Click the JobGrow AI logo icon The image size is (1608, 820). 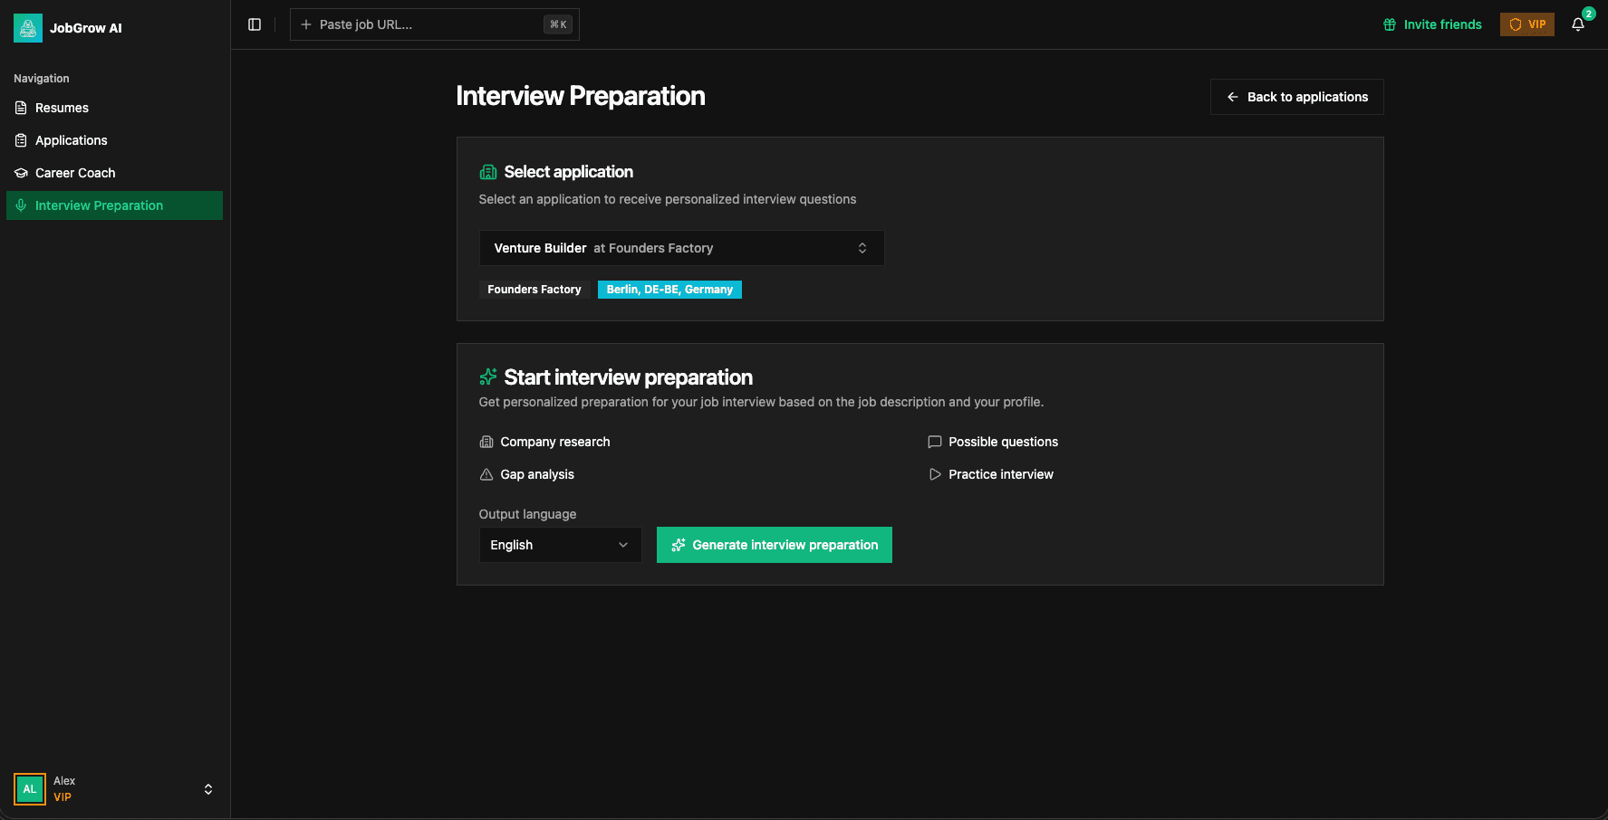click(x=28, y=28)
